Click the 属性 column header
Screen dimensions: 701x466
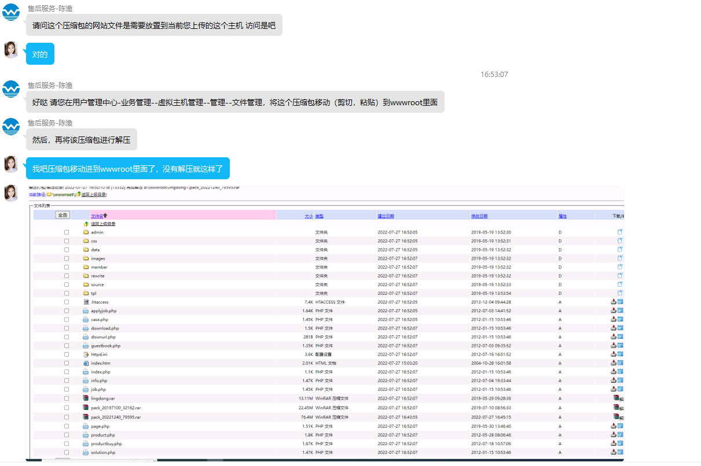click(562, 216)
